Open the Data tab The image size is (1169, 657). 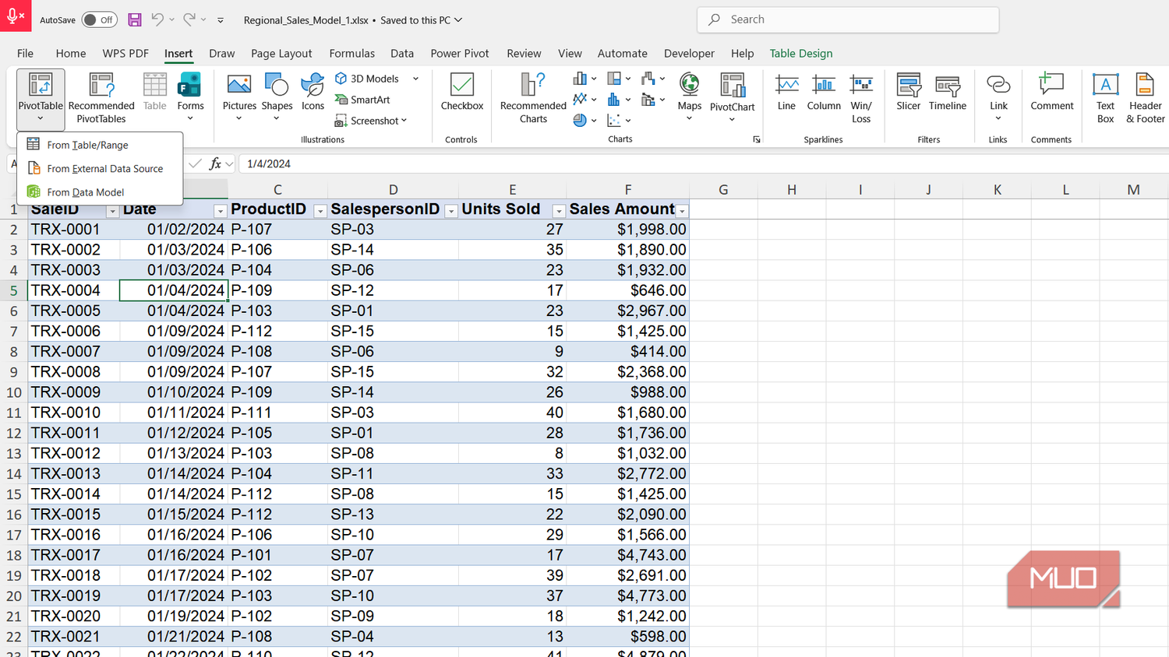click(x=402, y=53)
